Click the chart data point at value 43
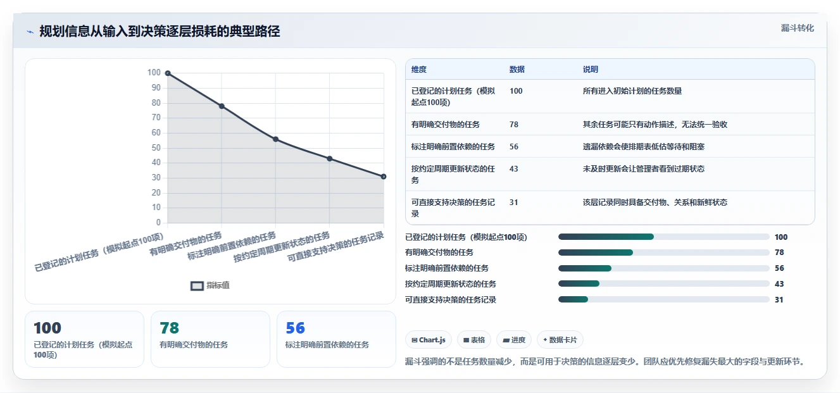Screen dimensions: 840x393 pyautogui.click(x=330, y=159)
